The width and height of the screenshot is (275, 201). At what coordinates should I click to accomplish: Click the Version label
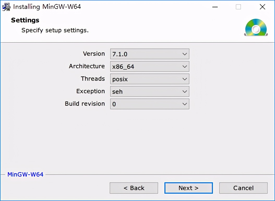(94, 54)
